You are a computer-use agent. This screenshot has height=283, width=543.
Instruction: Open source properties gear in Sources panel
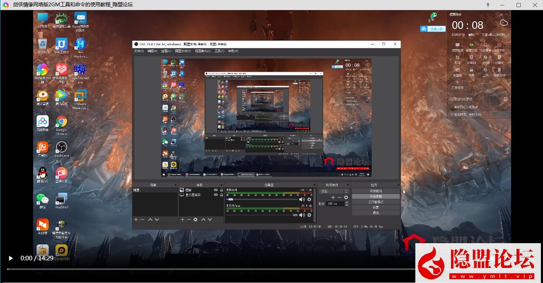(195, 219)
